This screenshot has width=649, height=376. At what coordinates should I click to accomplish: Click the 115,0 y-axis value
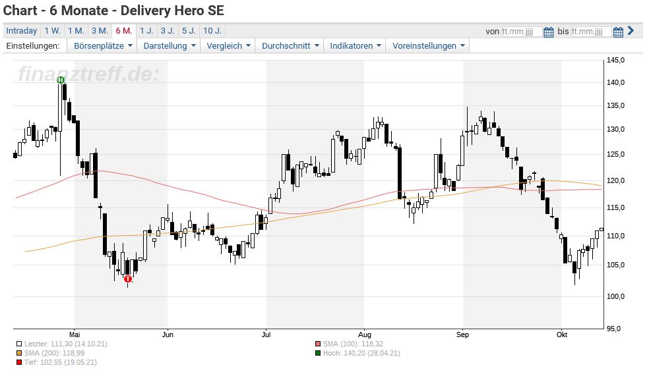pos(615,208)
